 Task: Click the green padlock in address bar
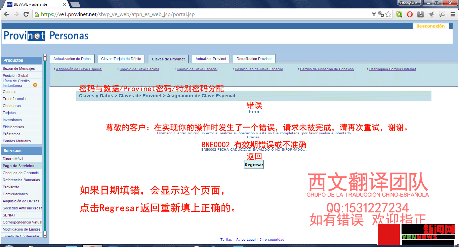pyautogui.click(x=37, y=14)
